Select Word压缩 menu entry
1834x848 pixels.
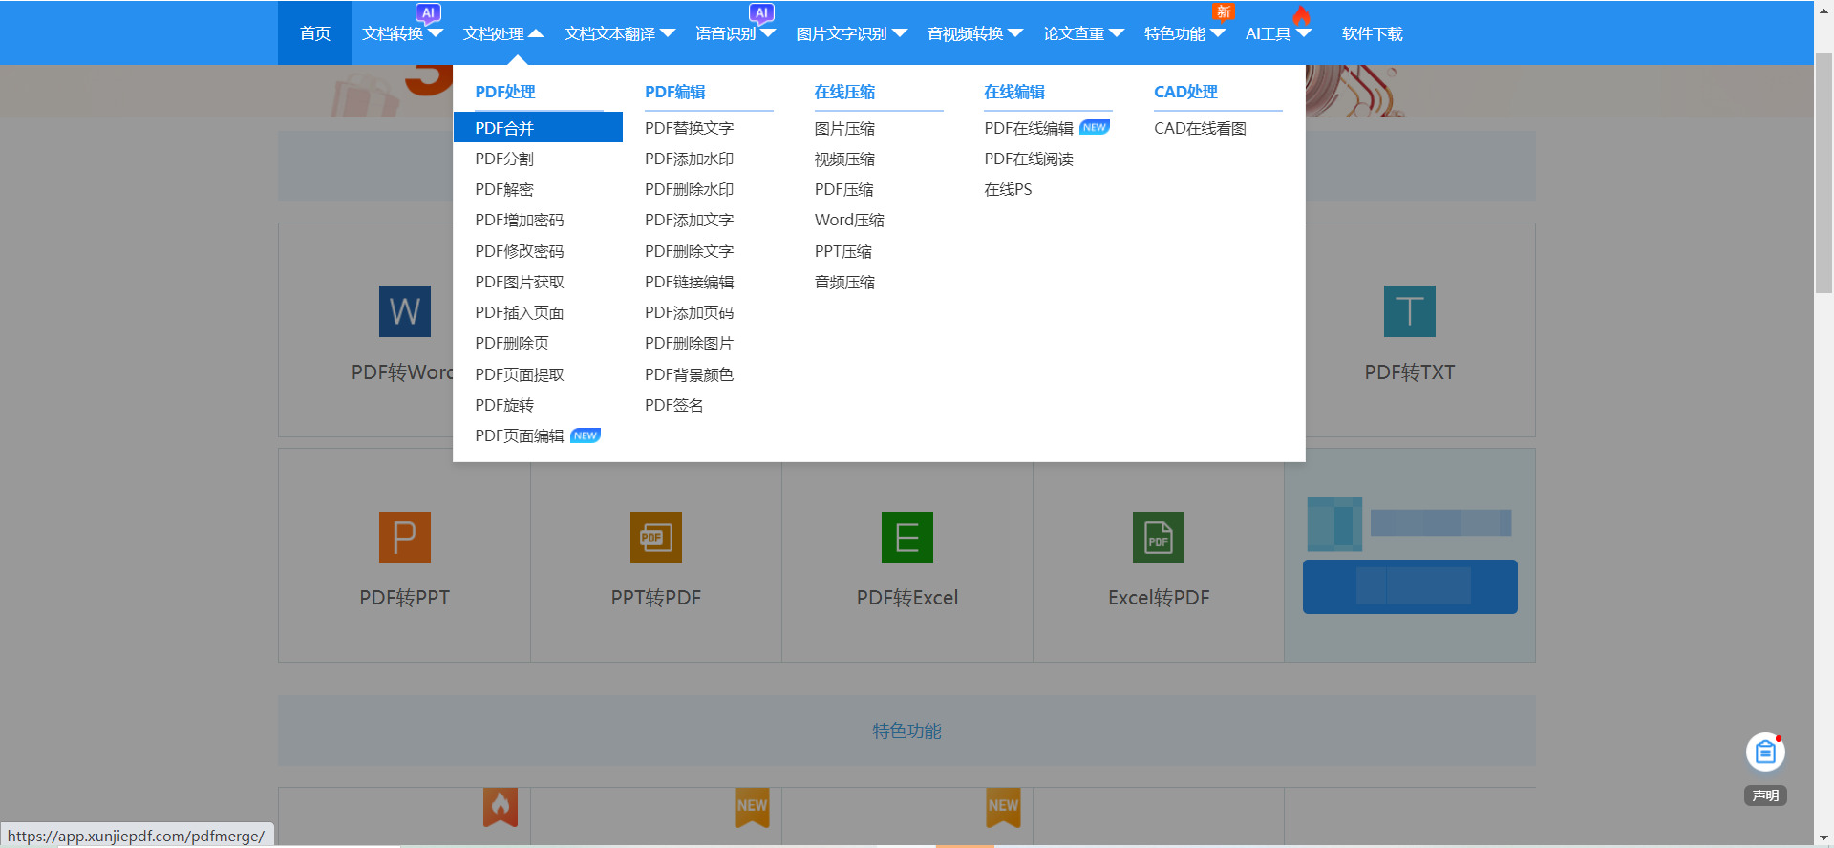coord(849,220)
